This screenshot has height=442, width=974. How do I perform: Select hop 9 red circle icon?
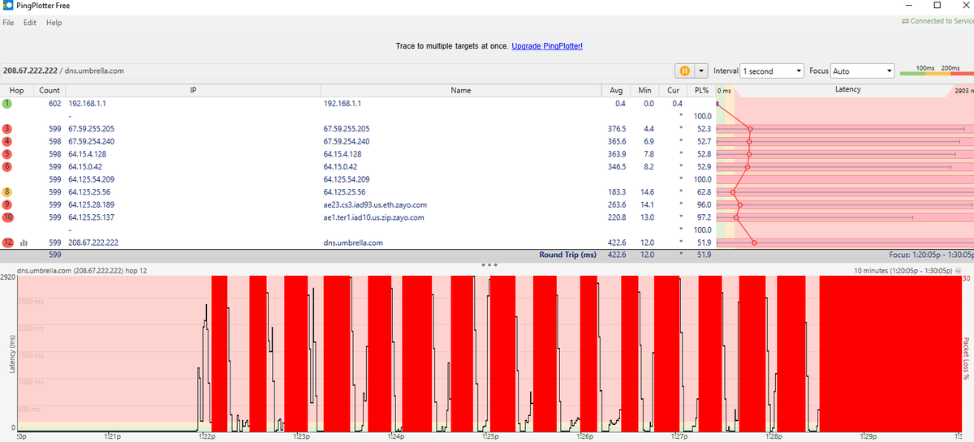[x=6, y=204]
